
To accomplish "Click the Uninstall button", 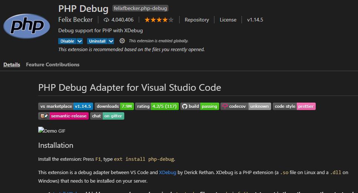I will [97, 41].
